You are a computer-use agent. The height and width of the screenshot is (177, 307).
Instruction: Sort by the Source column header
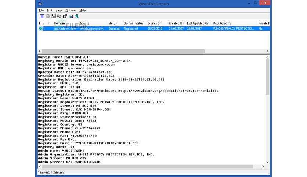point(84,23)
